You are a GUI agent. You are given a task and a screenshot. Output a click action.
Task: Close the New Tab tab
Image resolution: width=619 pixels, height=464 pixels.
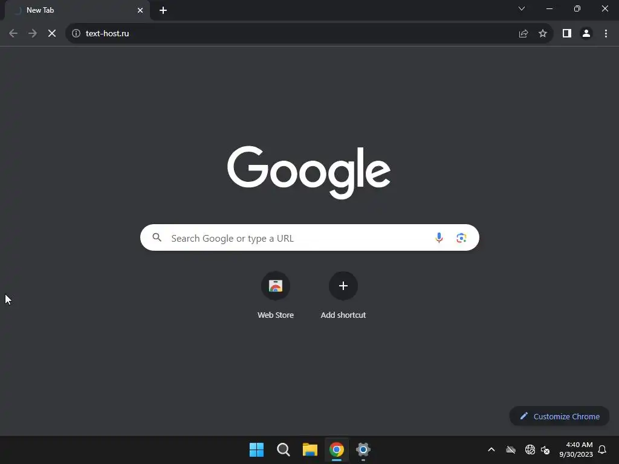coord(140,10)
